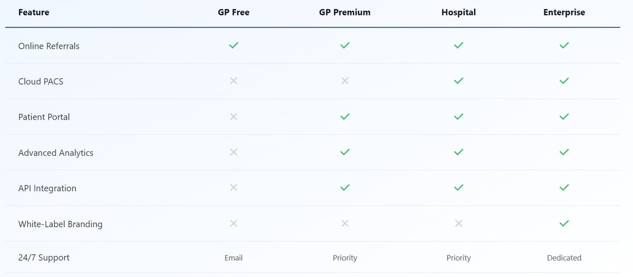This screenshot has height=277, width=633.
Task: Click Dedicated support text under Enterprise
Action: point(564,258)
